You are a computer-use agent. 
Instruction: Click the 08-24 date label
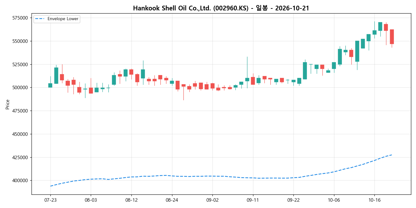172,200
